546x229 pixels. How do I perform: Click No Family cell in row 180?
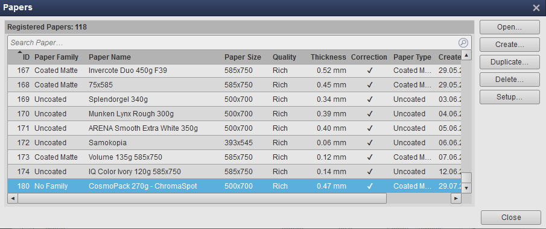point(51,186)
